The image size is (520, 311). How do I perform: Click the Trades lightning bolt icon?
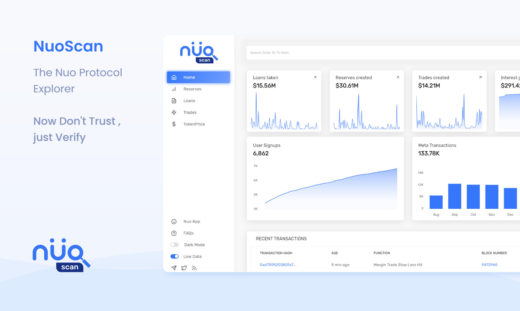coord(174,112)
